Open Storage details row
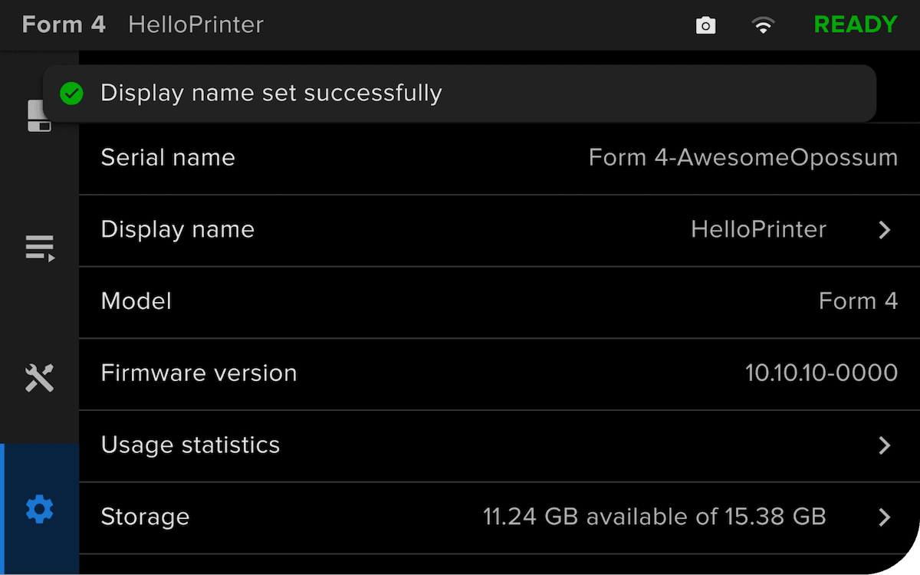This screenshot has width=920, height=575. point(499,518)
